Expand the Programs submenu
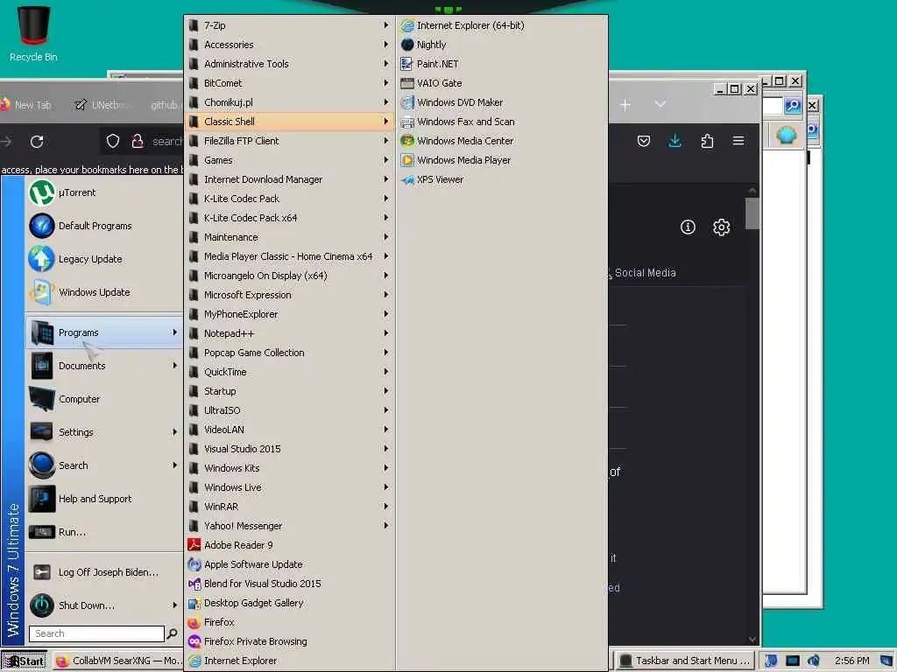The image size is (897, 672). (104, 332)
